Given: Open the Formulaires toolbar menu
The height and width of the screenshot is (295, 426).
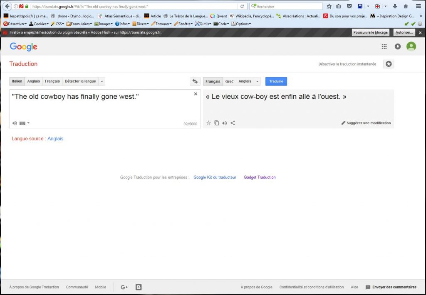Looking at the screenshot, I should (x=79, y=24).
